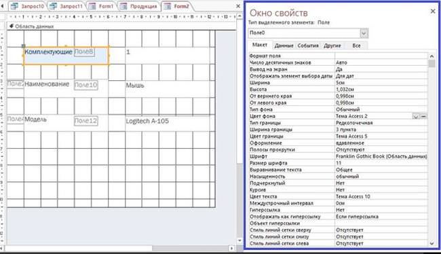
Task: Select the Поле12 text box control
Action: (86, 121)
